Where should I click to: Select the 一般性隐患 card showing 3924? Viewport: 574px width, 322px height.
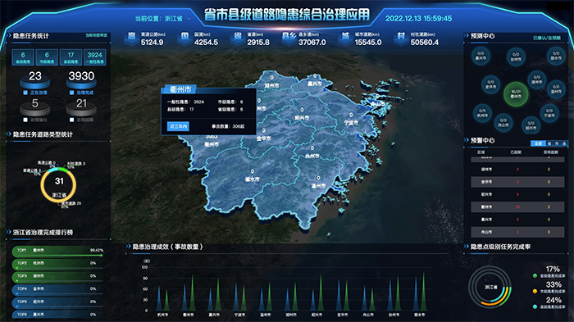[x=95, y=57]
